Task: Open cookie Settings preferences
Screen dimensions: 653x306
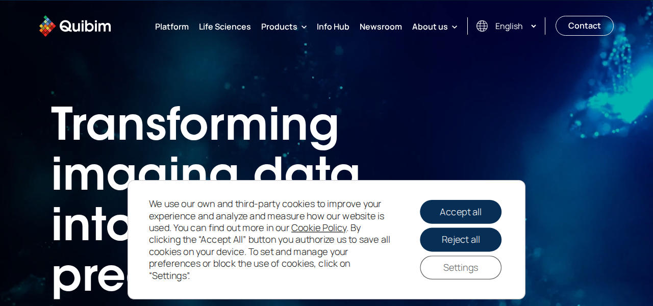Action: (460, 267)
